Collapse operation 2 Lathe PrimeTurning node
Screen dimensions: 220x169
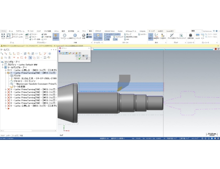pos(6,73)
